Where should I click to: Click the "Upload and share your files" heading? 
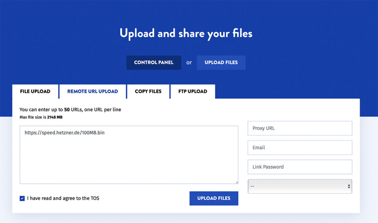(x=186, y=33)
